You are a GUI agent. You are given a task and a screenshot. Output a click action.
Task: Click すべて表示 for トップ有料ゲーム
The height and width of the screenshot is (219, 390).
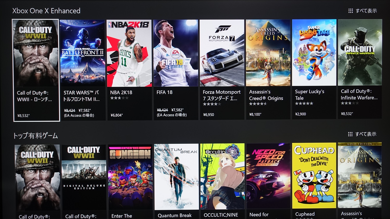(366, 134)
